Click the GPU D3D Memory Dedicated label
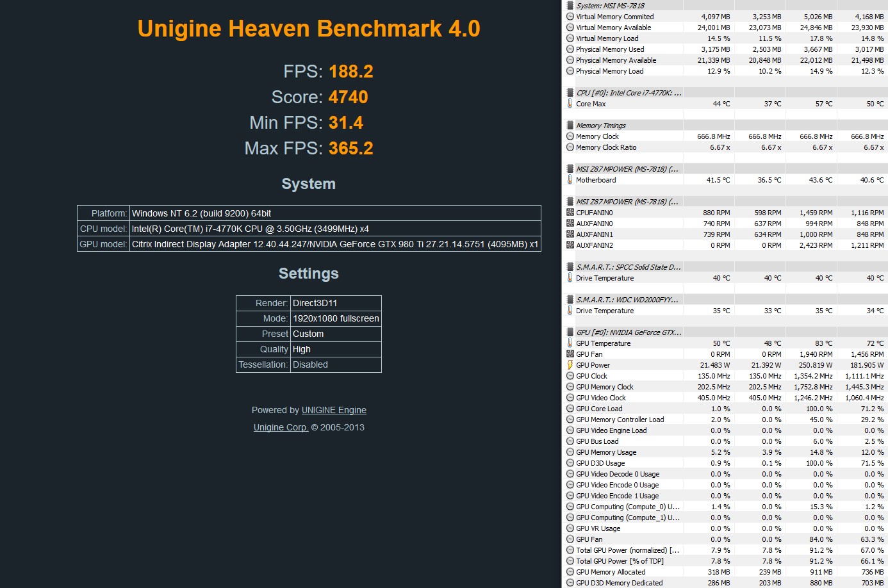The width and height of the screenshot is (888, 588). [x=619, y=583]
